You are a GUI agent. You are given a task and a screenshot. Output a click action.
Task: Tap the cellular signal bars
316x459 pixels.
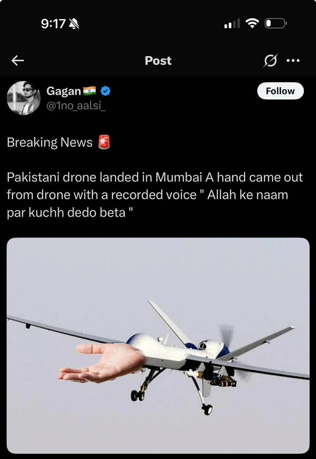coord(232,23)
